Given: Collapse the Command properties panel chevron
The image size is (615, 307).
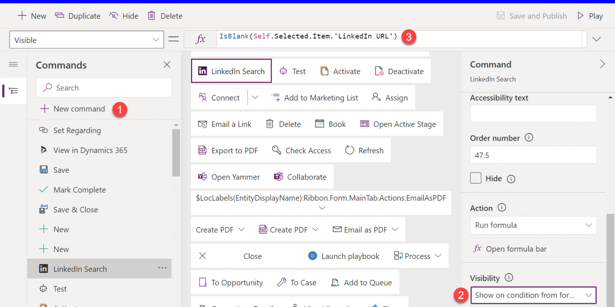Looking at the screenshot, I should [602, 64].
